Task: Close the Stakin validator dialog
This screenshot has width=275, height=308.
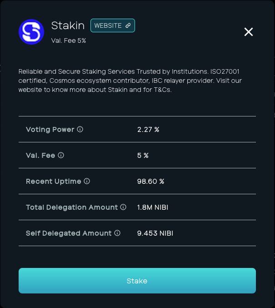Action: click(249, 32)
